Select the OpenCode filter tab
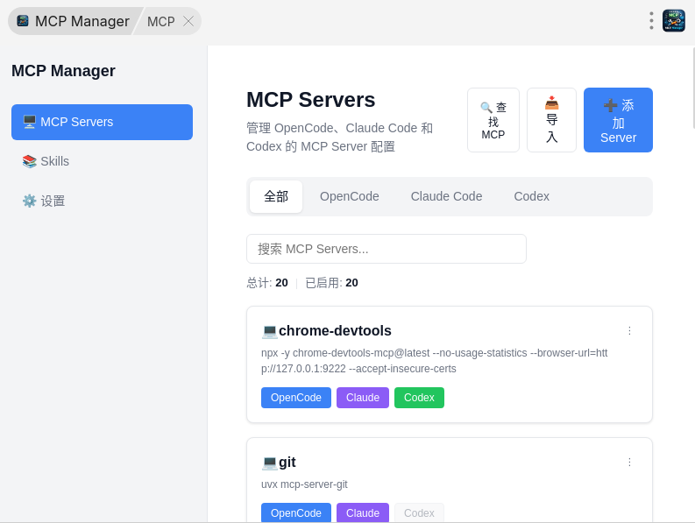Image resolution: width=695 pixels, height=523 pixels. [x=350, y=196]
